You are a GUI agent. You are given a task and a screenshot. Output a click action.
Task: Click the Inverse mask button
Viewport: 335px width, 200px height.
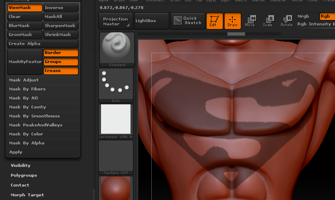point(61,8)
